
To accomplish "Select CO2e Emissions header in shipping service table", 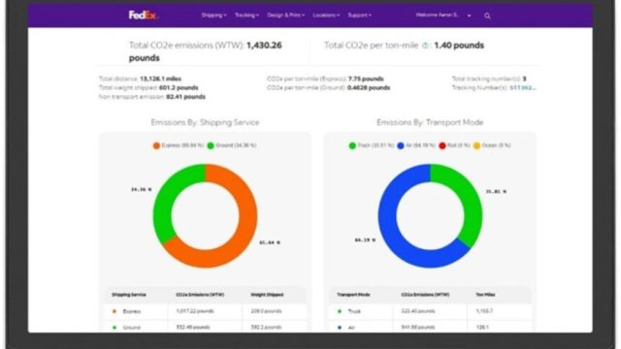I will click(x=200, y=295).
